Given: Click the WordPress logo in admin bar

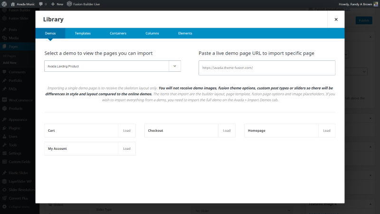Looking at the screenshot, I should [4, 4].
